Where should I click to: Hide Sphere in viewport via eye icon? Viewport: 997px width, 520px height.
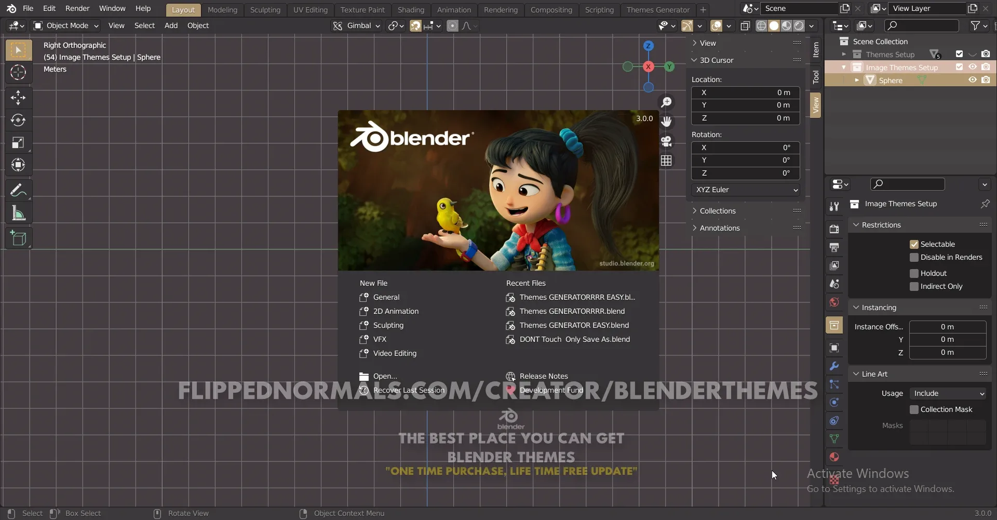click(973, 80)
